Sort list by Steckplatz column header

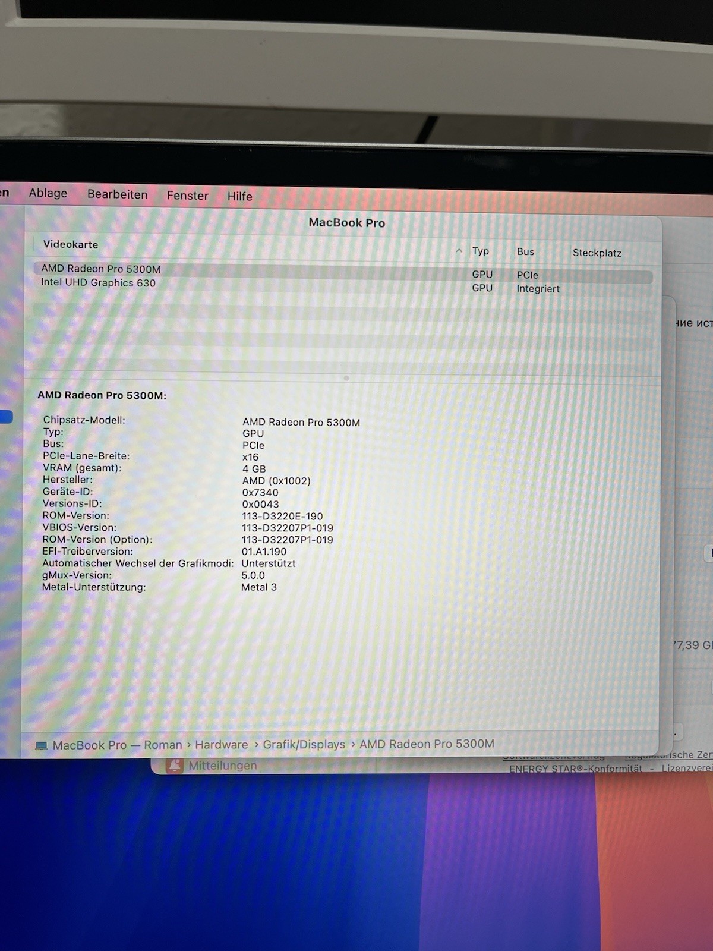tap(597, 253)
